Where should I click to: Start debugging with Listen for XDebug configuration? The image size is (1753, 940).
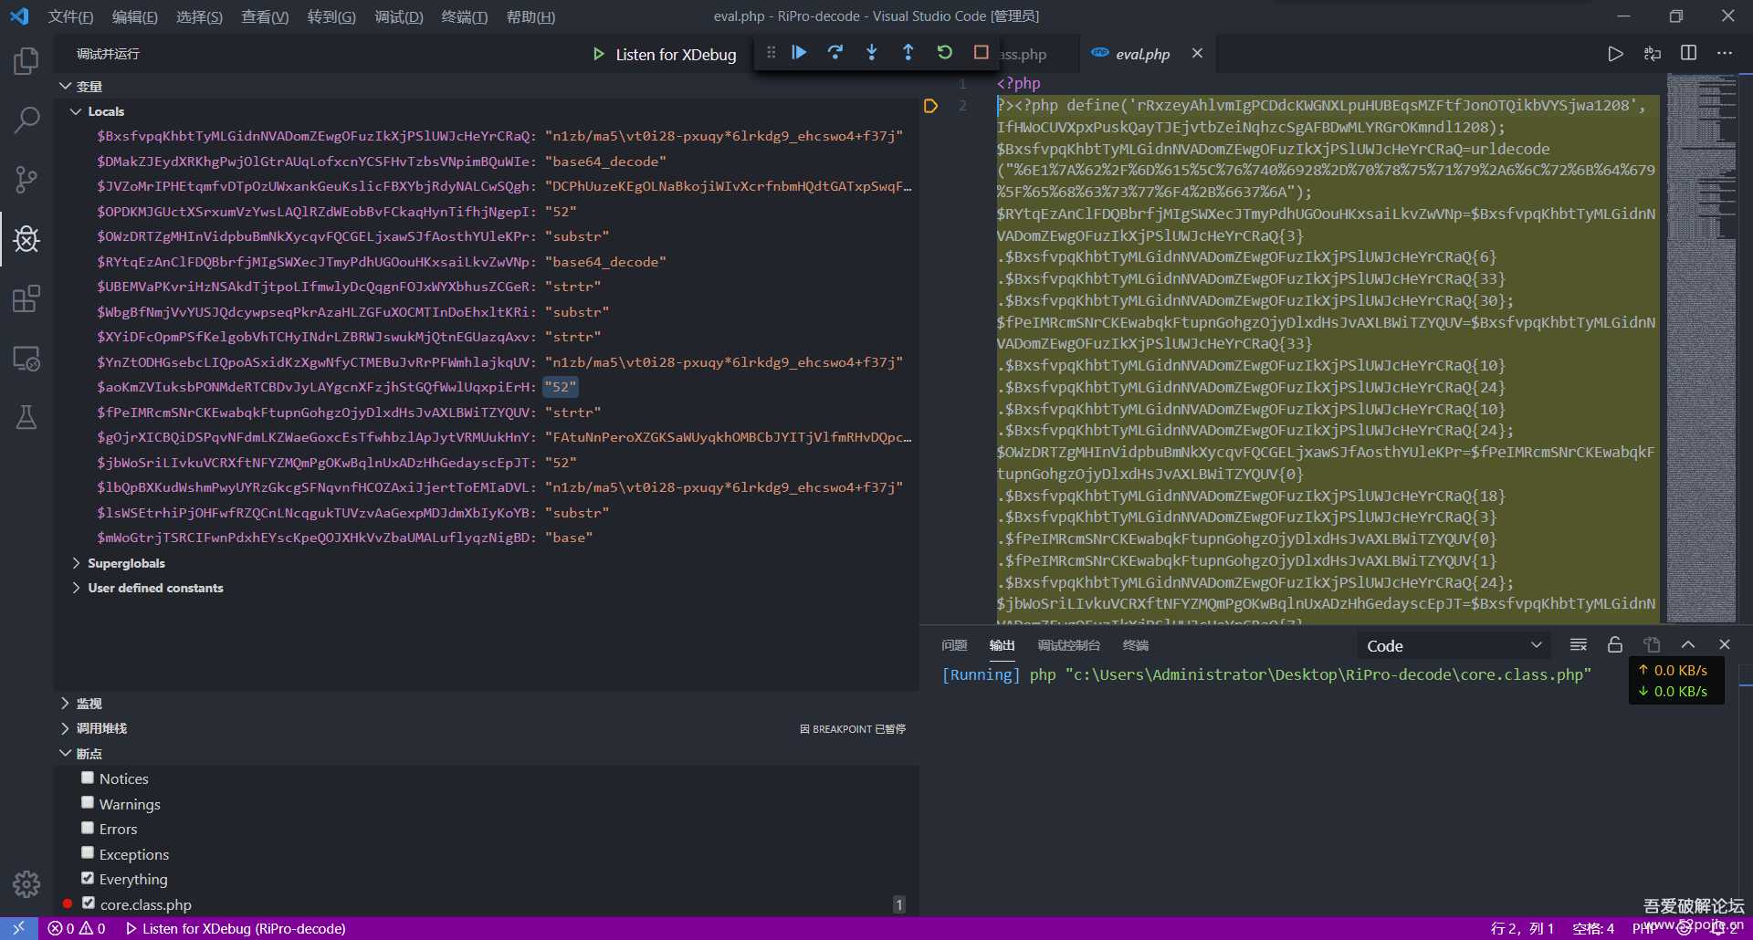point(599,55)
